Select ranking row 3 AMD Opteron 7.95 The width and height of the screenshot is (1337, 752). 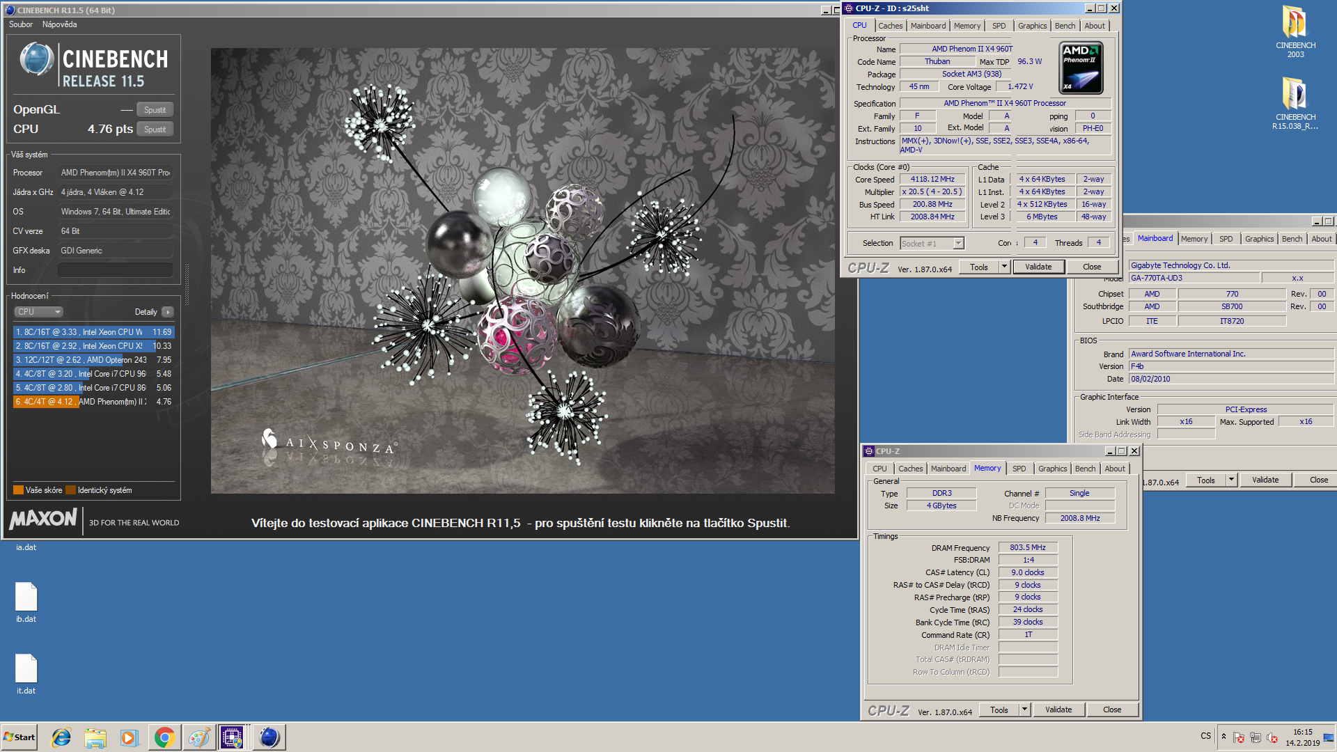coord(93,360)
